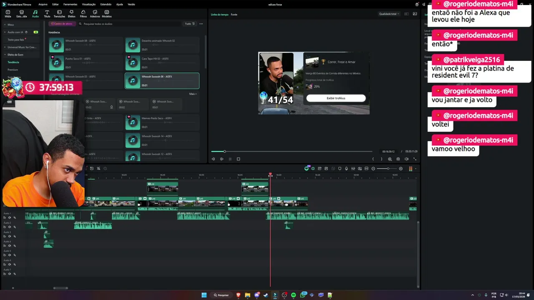Click the mark-out bracket icon
Viewport: 534px width, 300px height.
point(381,159)
